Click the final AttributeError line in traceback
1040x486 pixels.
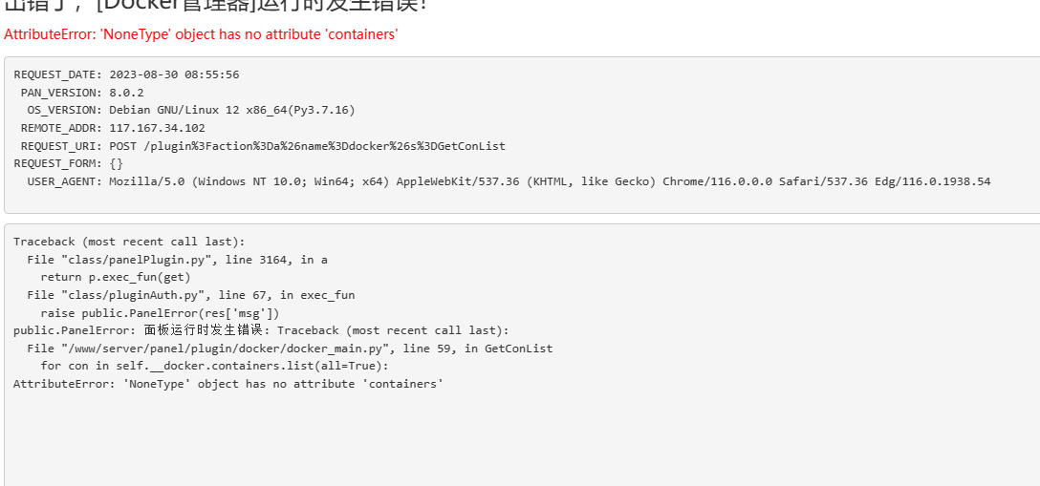(228, 384)
